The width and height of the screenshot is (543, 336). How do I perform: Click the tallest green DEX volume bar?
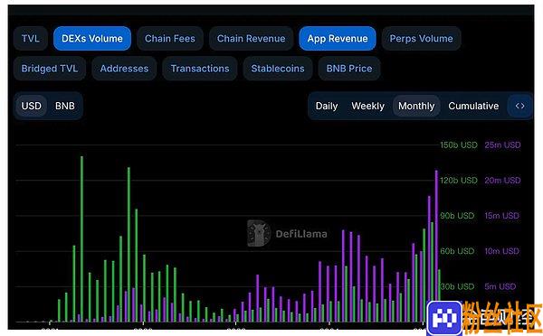pyautogui.click(x=81, y=239)
